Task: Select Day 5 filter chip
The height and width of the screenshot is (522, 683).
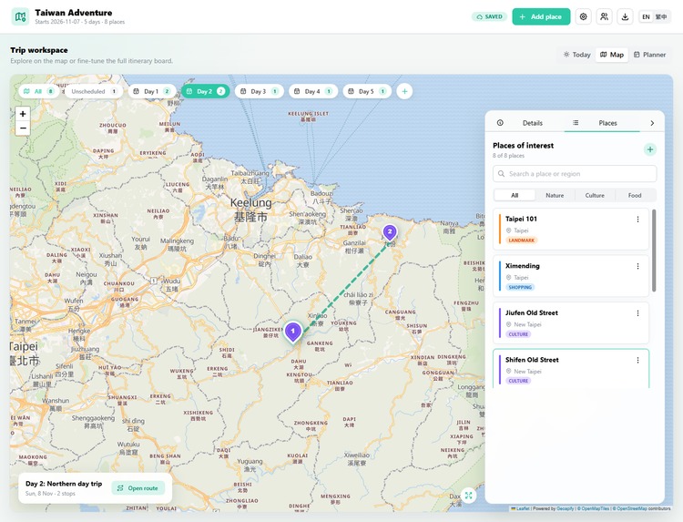Action: [x=367, y=91]
